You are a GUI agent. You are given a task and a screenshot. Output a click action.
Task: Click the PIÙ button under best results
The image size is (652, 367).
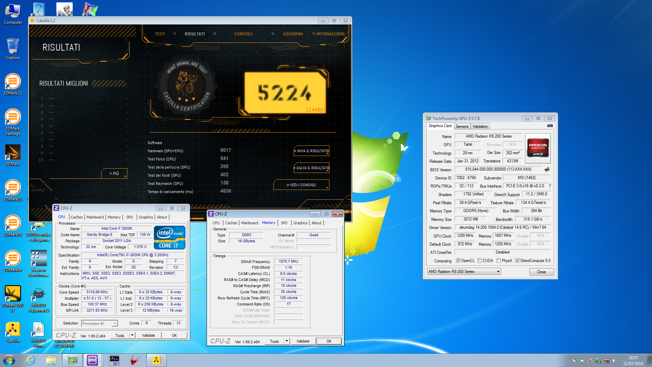click(x=114, y=173)
